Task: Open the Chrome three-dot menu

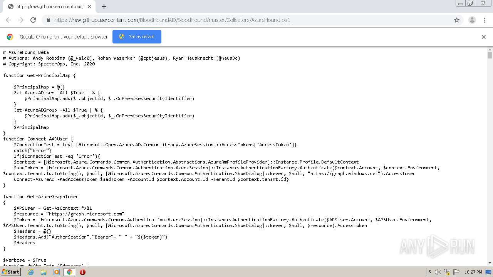Action: (x=485, y=20)
